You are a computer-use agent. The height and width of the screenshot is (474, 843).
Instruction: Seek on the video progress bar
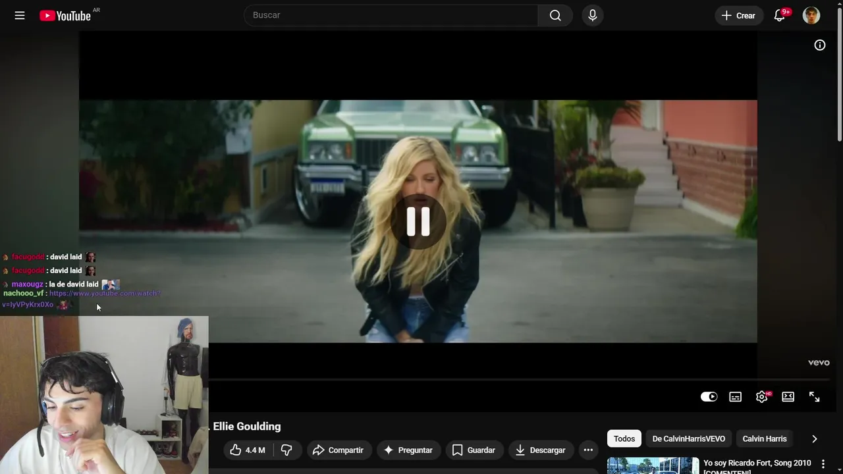coord(520,380)
